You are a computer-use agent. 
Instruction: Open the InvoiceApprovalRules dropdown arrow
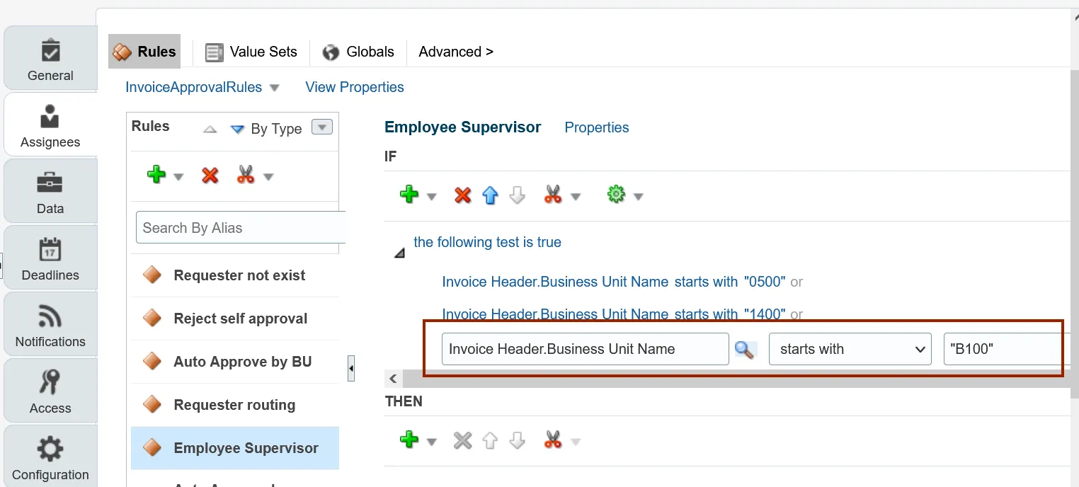click(275, 88)
